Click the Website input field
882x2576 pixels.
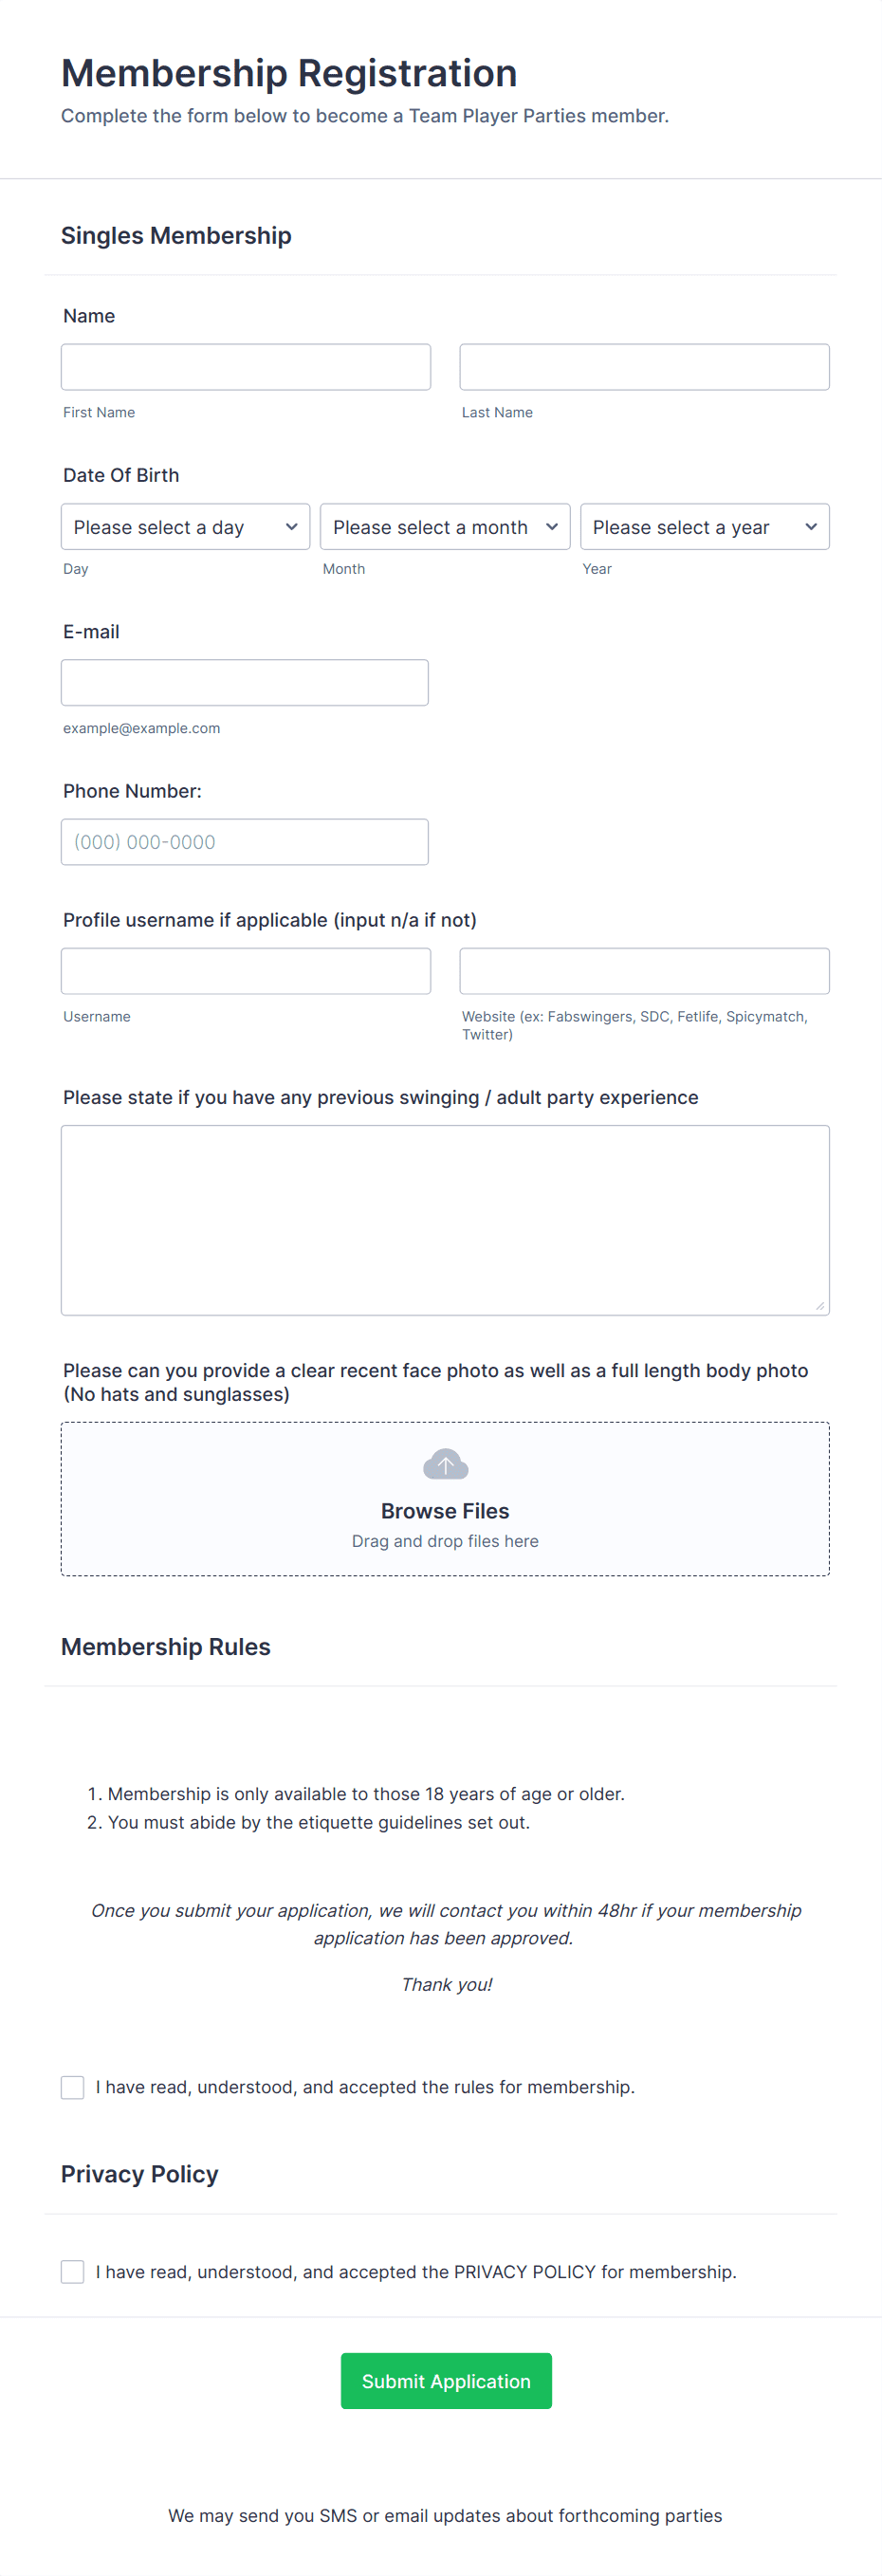click(x=644, y=970)
